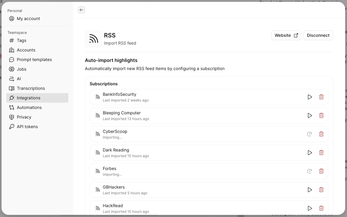Run import for HackRead feed
This screenshot has width=347, height=217.
click(310, 208)
